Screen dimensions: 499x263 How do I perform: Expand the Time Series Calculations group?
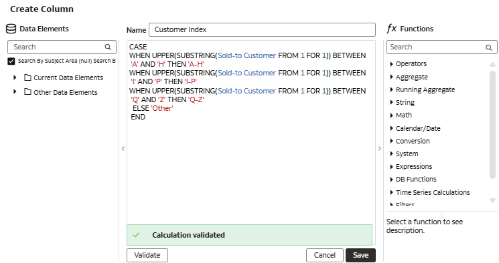(391, 192)
